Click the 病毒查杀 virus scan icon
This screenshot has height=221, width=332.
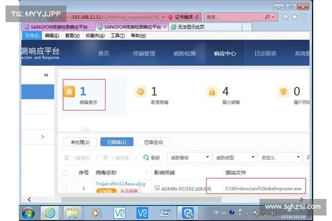pyautogui.click(x=70, y=92)
